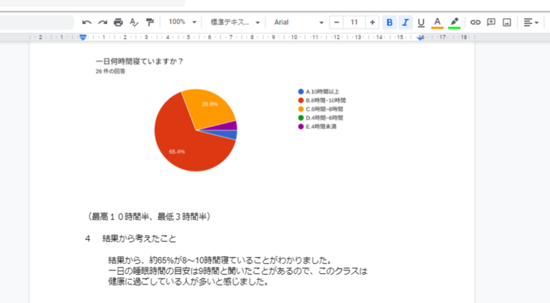Select the paint format tool
The width and height of the screenshot is (550, 303).
[150, 23]
